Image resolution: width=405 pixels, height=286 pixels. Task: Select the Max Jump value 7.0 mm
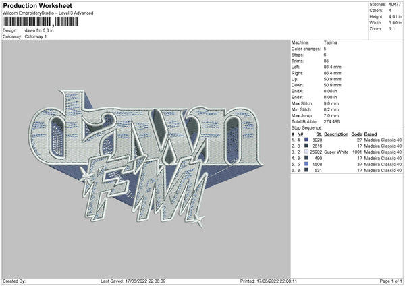pyautogui.click(x=331, y=115)
